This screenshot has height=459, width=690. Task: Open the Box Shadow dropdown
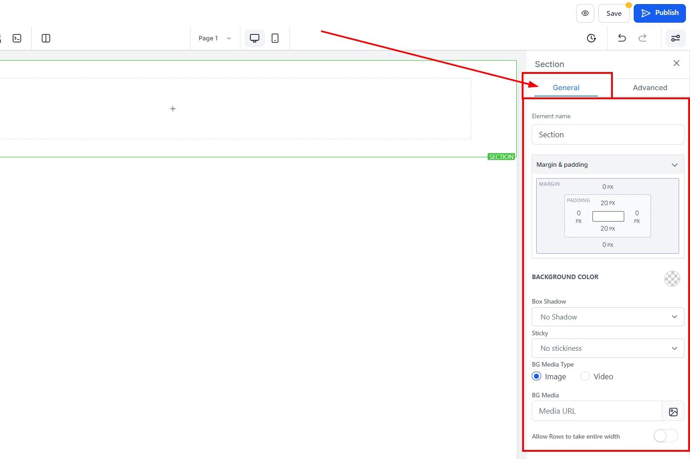click(607, 317)
